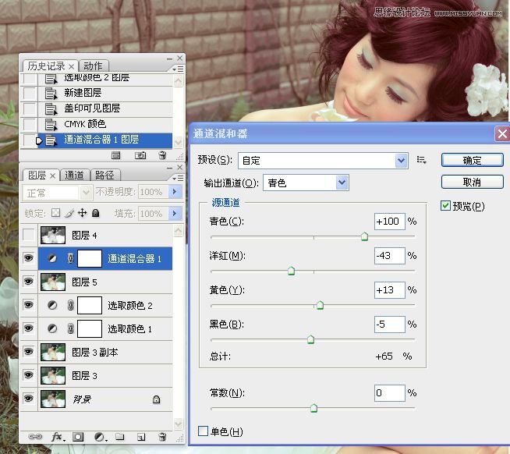This screenshot has width=510, height=454.
Task: Open the Preset dropdown showing 自定
Action: [x=402, y=160]
